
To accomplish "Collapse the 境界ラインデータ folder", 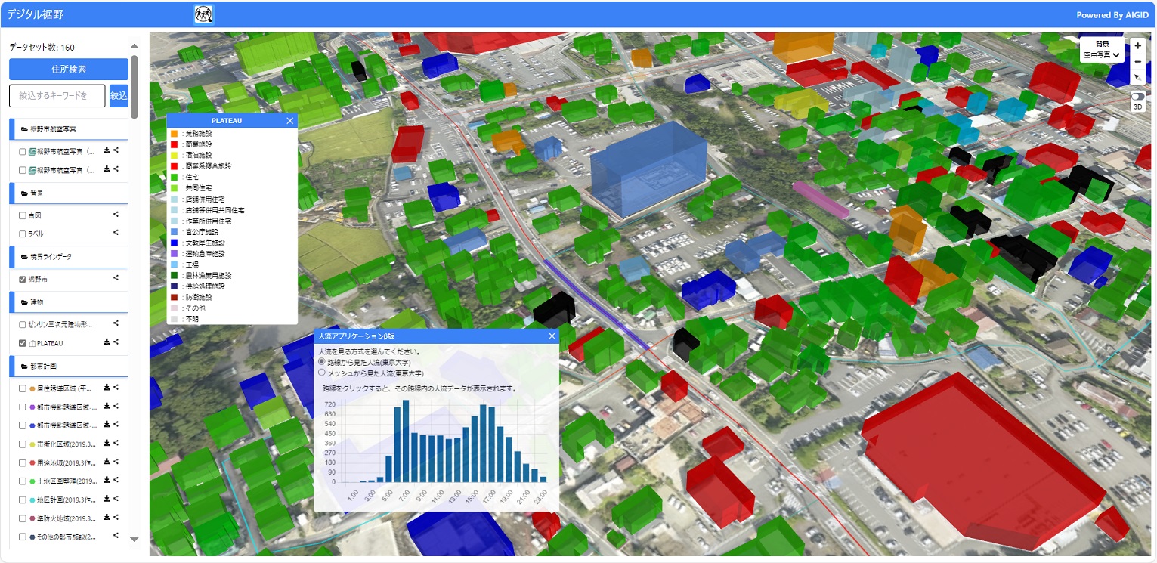I will pyautogui.click(x=69, y=257).
